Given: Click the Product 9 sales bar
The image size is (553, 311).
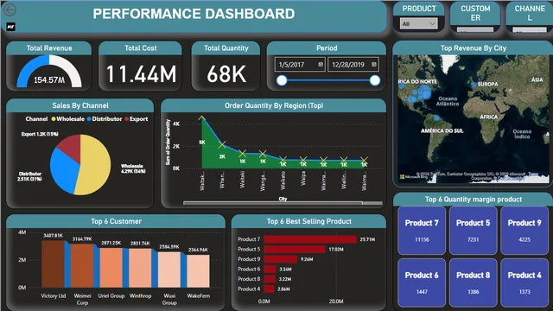Looking at the screenshot, I should click(x=281, y=259).
